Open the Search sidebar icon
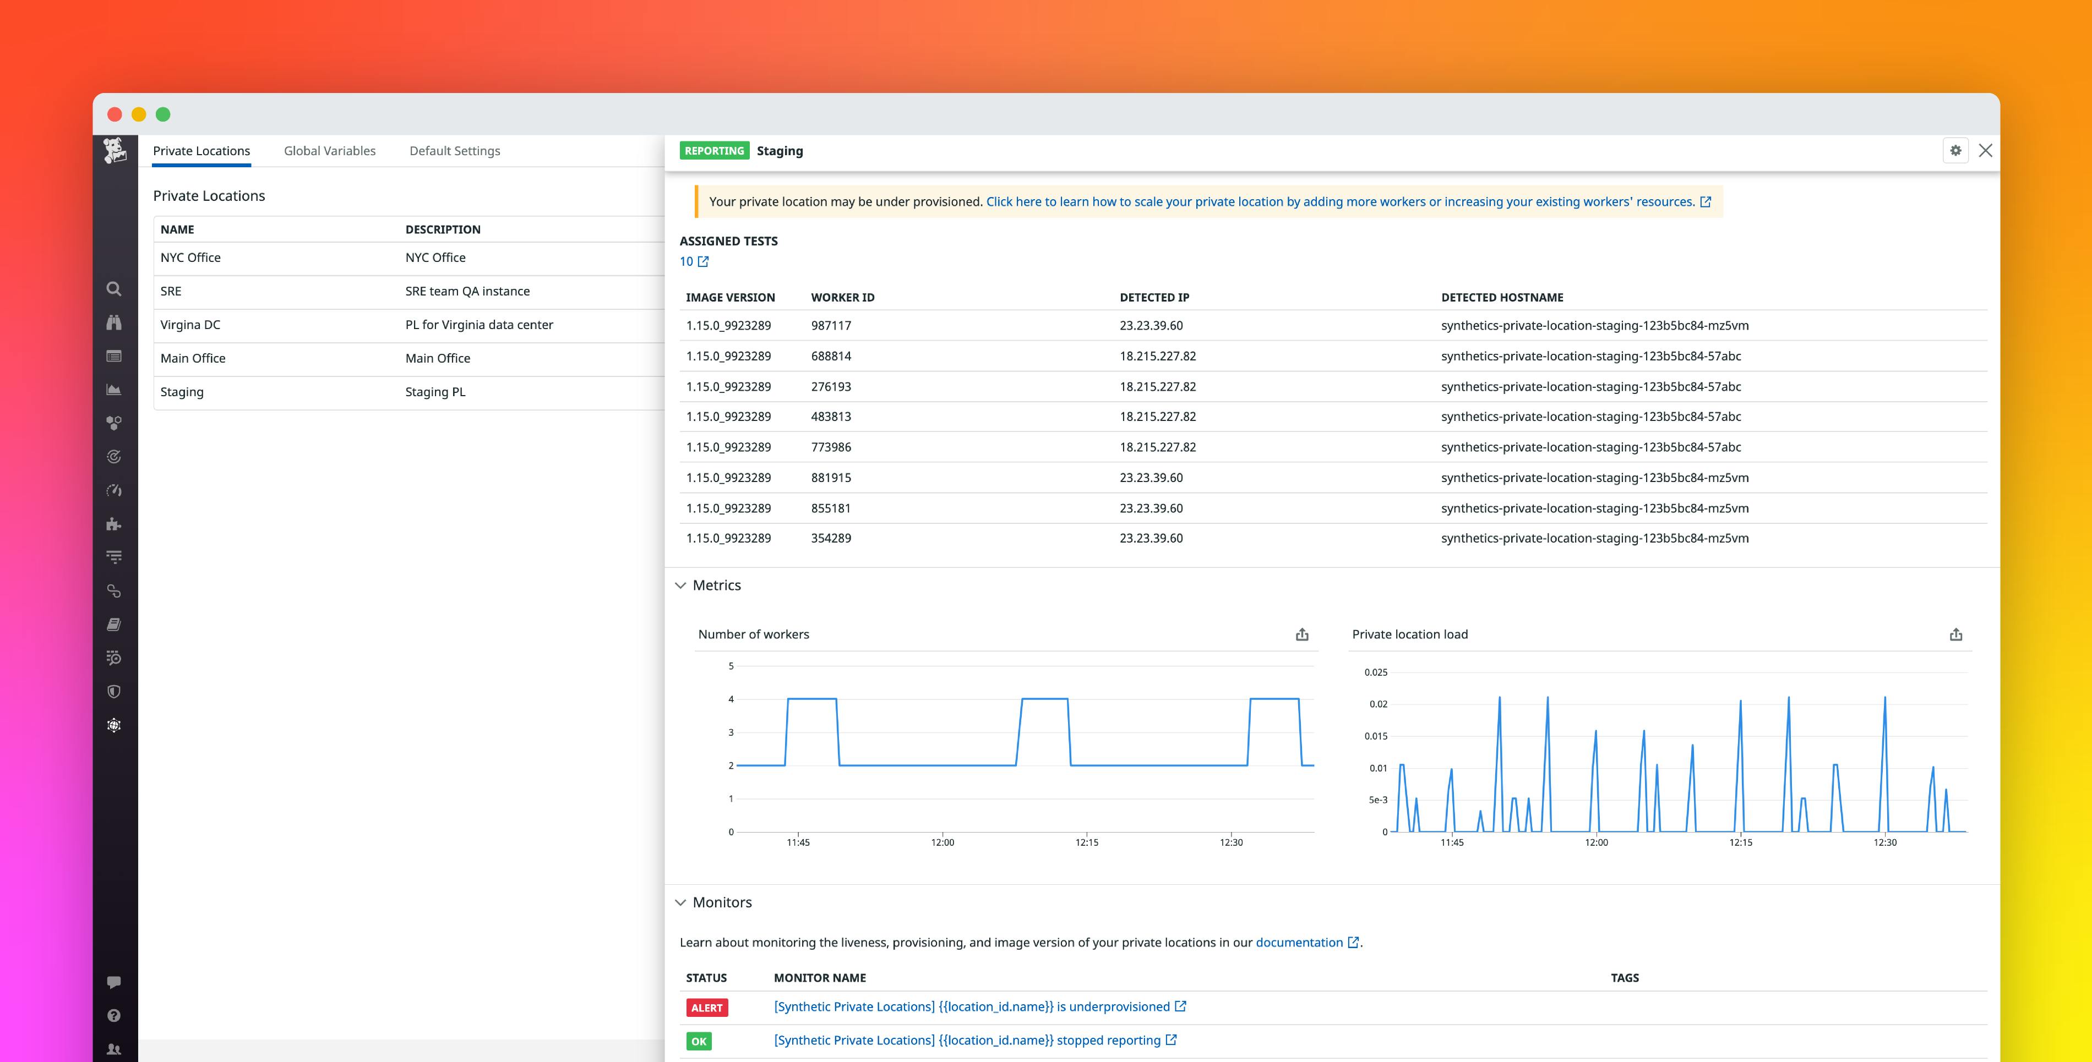This screenshot has width=2092, height=1062. (114, 289)
